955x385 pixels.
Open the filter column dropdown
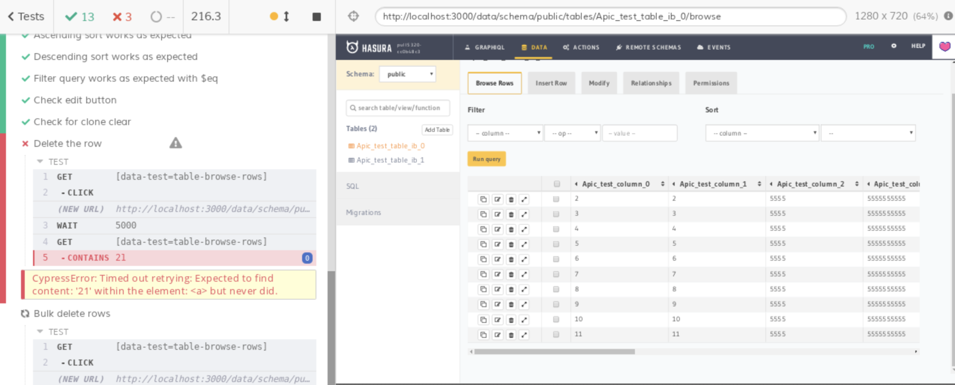point(505,133)
